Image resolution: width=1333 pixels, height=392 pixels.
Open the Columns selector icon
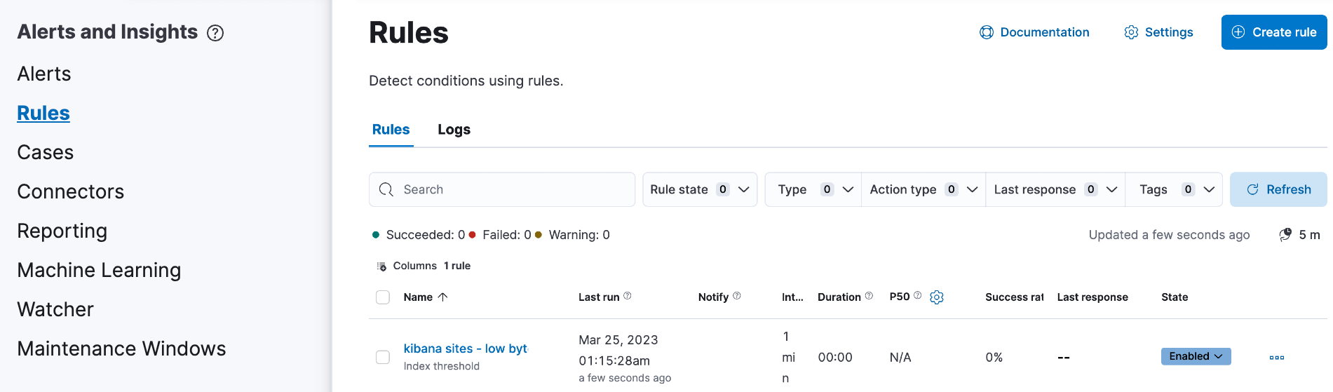pos(381,266)
